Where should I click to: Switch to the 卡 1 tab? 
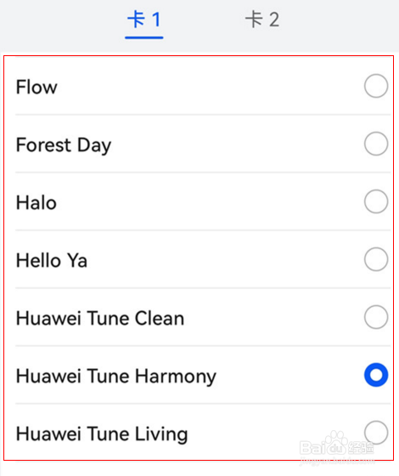pyautogui.click(x=144, y=20)
